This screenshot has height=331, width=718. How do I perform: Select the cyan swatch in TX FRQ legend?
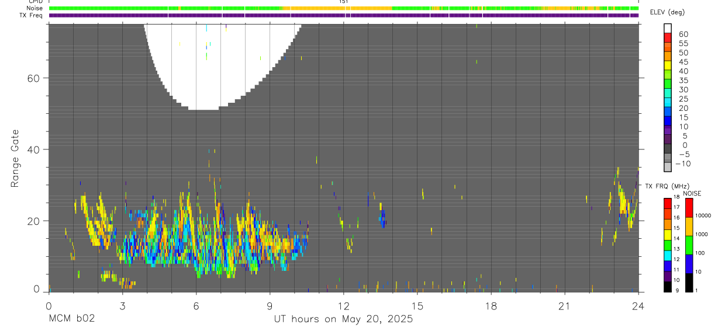coord(667,256)
